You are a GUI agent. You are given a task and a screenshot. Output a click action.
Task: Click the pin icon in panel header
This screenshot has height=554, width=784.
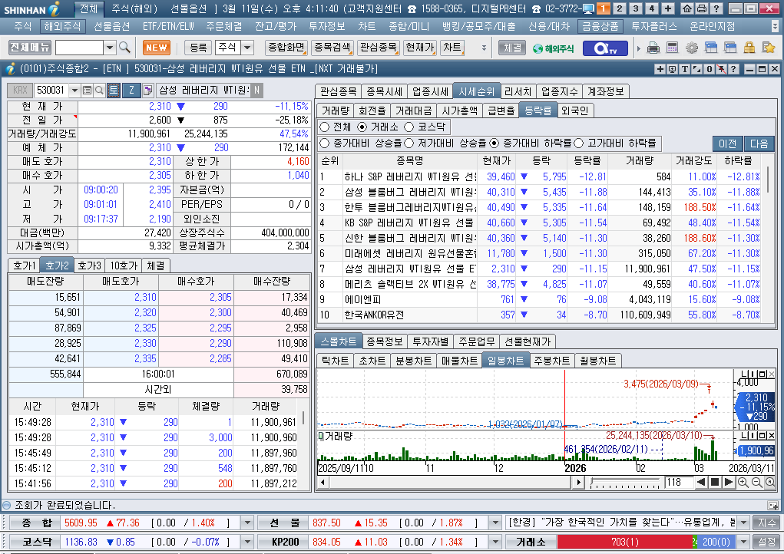click(x=722, y=69)
